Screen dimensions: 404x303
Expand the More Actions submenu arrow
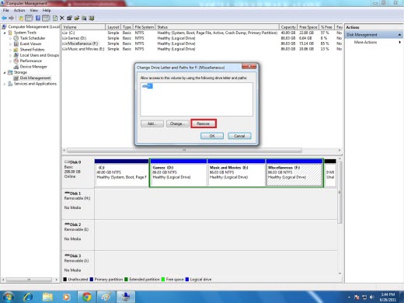pos(400,42)
